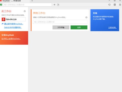The image size is (122, 92).
Task: Click the 此工作台 heading
Action: tap(6, 11)
